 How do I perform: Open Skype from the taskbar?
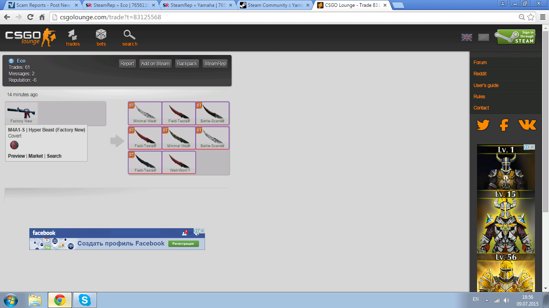(x=85, y=300)
